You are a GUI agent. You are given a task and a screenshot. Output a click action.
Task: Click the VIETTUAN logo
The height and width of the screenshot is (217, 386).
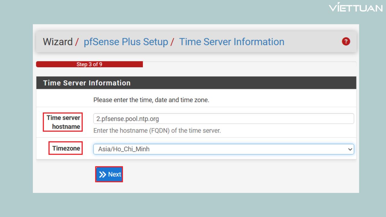tap(356, 8)
